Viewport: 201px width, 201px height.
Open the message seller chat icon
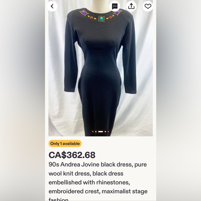[x=115, y=6]
